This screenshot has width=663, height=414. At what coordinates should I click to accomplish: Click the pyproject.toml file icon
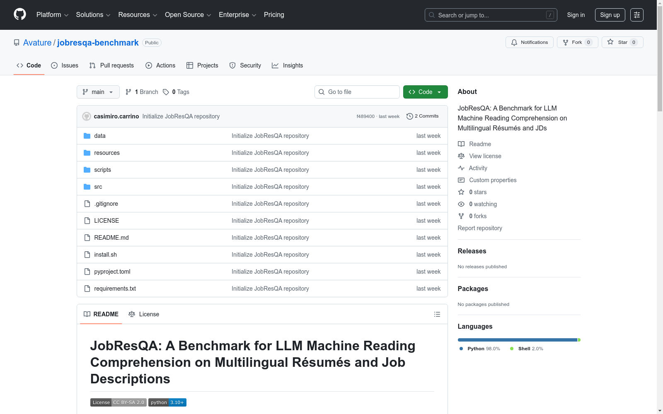tap(87, 272)
